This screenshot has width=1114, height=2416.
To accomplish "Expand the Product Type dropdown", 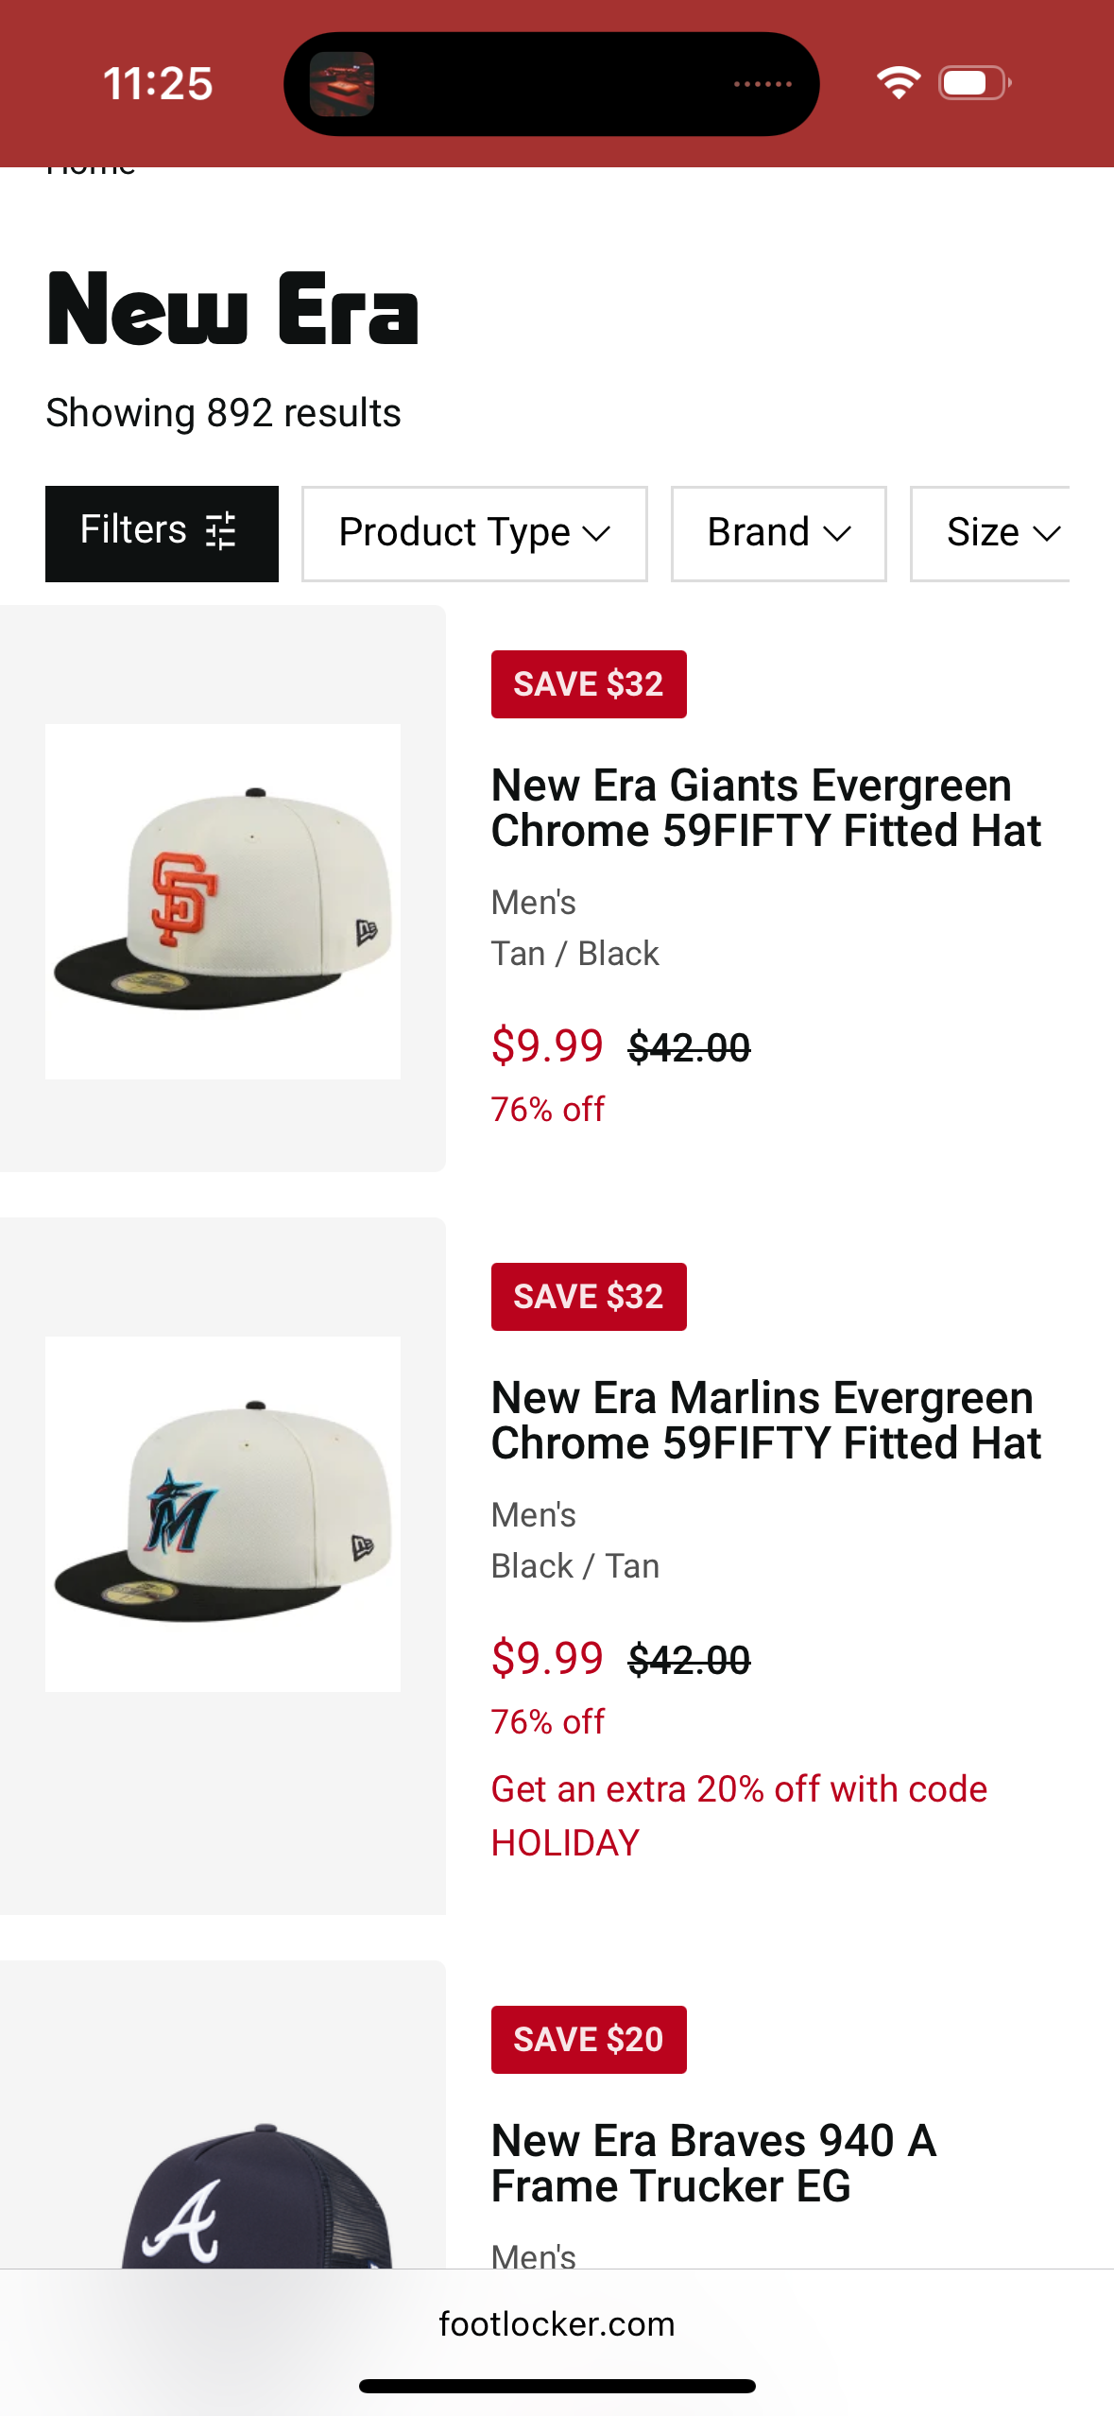I will point(474,533).
